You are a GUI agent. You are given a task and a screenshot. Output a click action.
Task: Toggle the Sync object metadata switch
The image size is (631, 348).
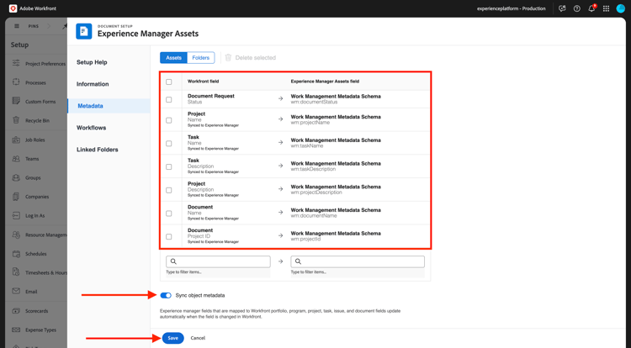[x=166, y=295]
